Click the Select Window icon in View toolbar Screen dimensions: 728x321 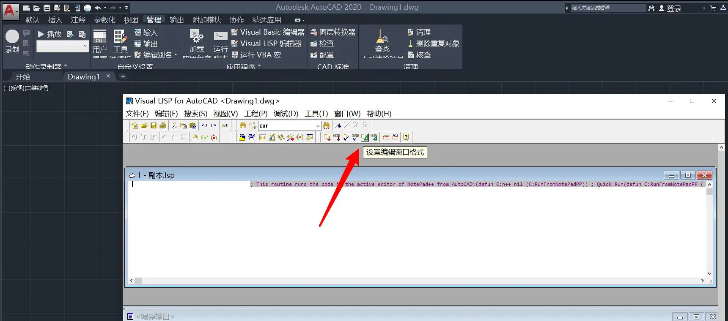click(251, 137)
